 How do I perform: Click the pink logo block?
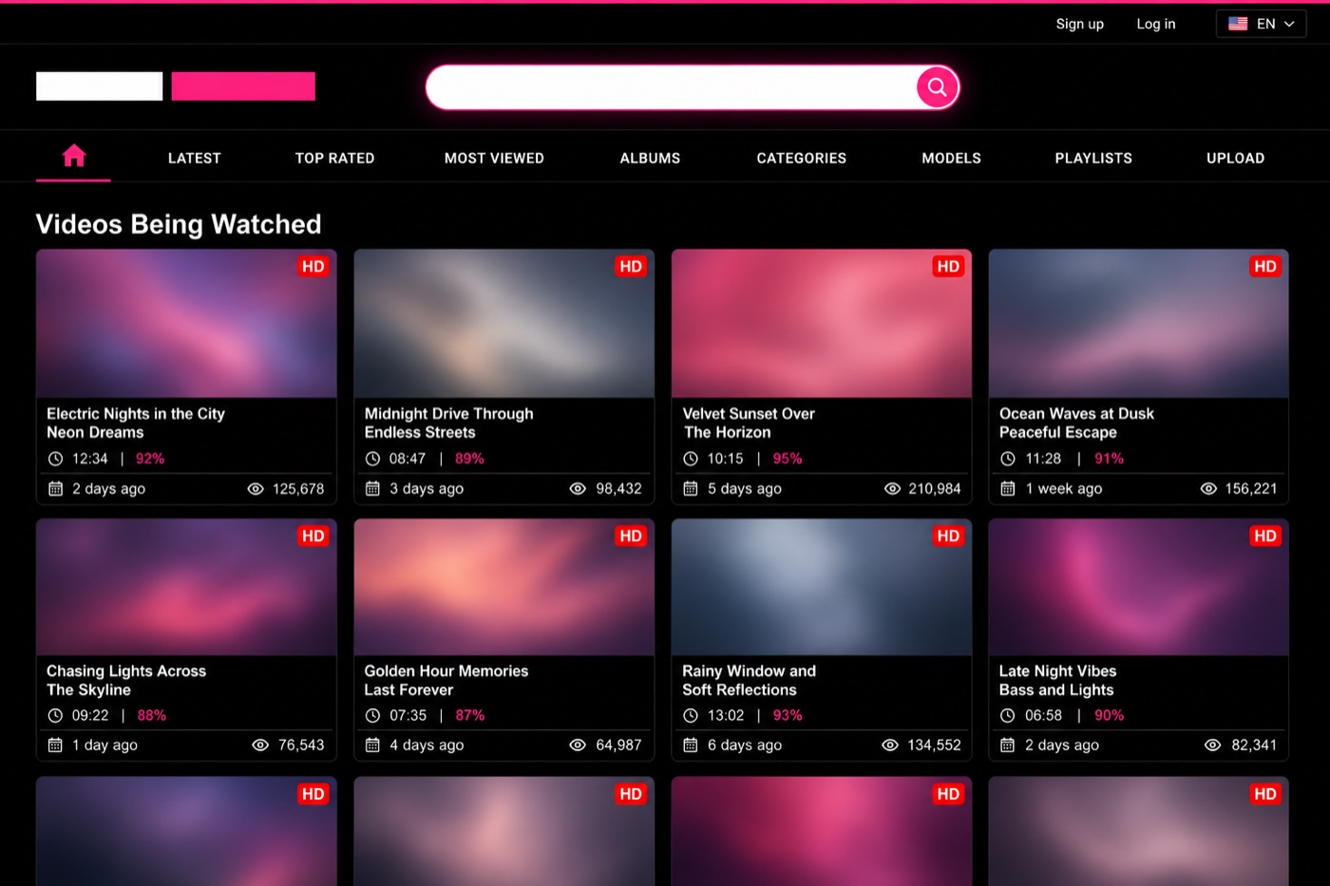[x=243, y=86]
